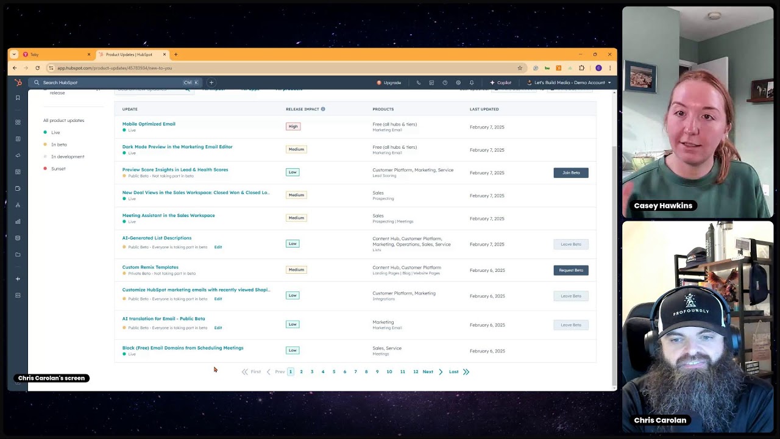780x439 pixels.
Task: Open the Workspaces grid icon in sidebar
Action: point(18,122)
